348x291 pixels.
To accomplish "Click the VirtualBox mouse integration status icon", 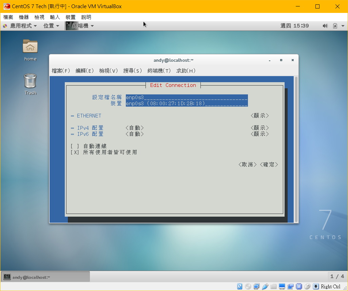I will click(x=307, y=286).
